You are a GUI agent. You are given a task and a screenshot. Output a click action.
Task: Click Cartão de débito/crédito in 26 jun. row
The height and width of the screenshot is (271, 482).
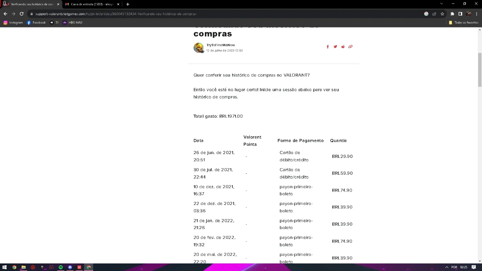tap(294, 156)
